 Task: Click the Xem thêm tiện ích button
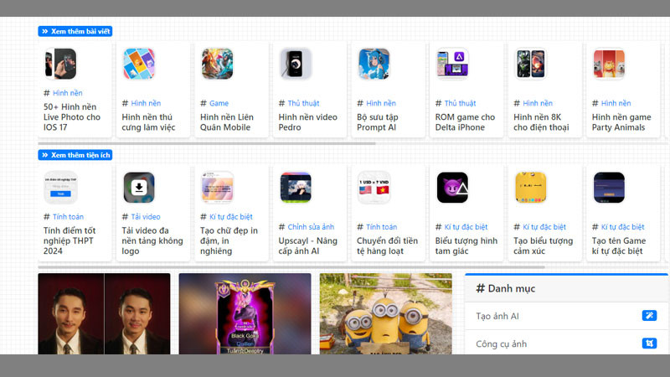click(x=75, y=155)
